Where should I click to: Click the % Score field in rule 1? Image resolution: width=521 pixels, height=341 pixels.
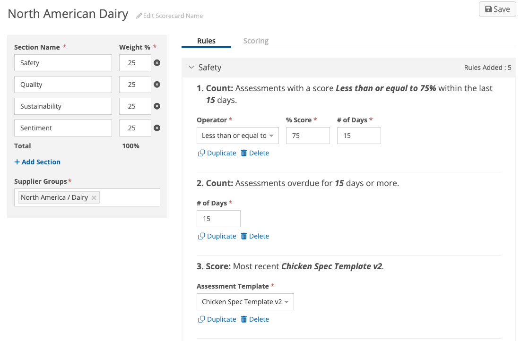(308, 136)
